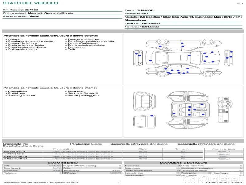Click the Catene da neve row
This screenshot has height=185, width=246.
(152, 173)
